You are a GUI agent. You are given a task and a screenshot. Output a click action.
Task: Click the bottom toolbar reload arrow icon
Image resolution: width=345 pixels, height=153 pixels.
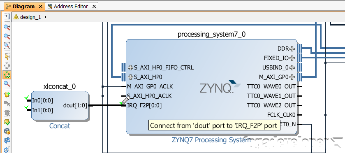7,149
